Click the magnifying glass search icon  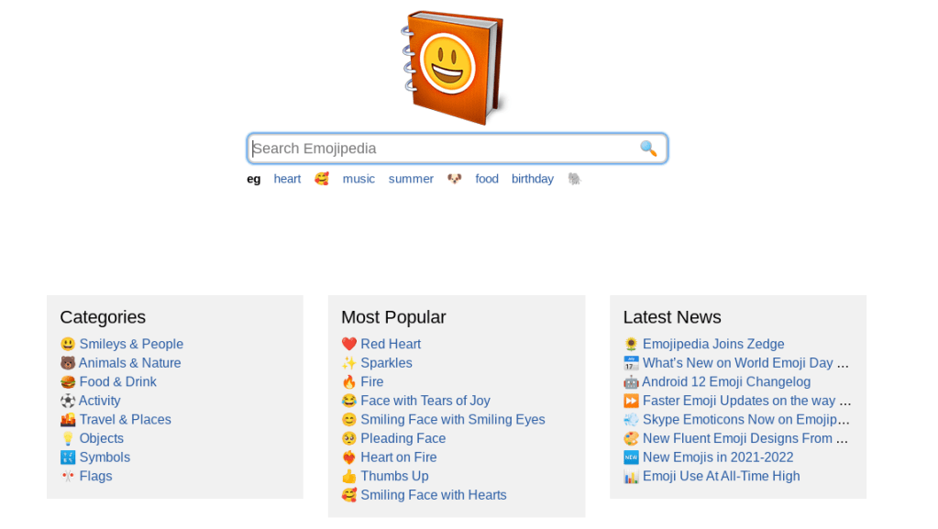(648, 149)
